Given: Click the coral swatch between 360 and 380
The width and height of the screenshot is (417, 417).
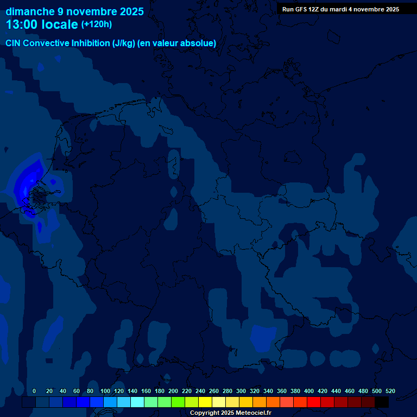Looking at the screenshot, I should (x=287, y=402).
